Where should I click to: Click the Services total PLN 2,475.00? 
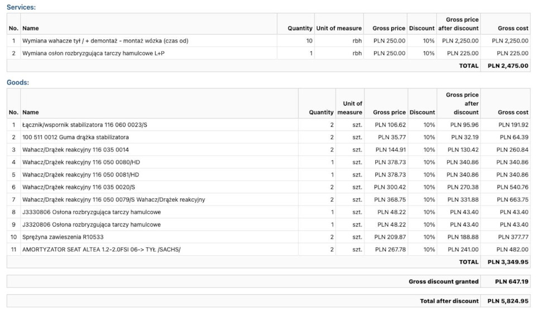point(508,66)
